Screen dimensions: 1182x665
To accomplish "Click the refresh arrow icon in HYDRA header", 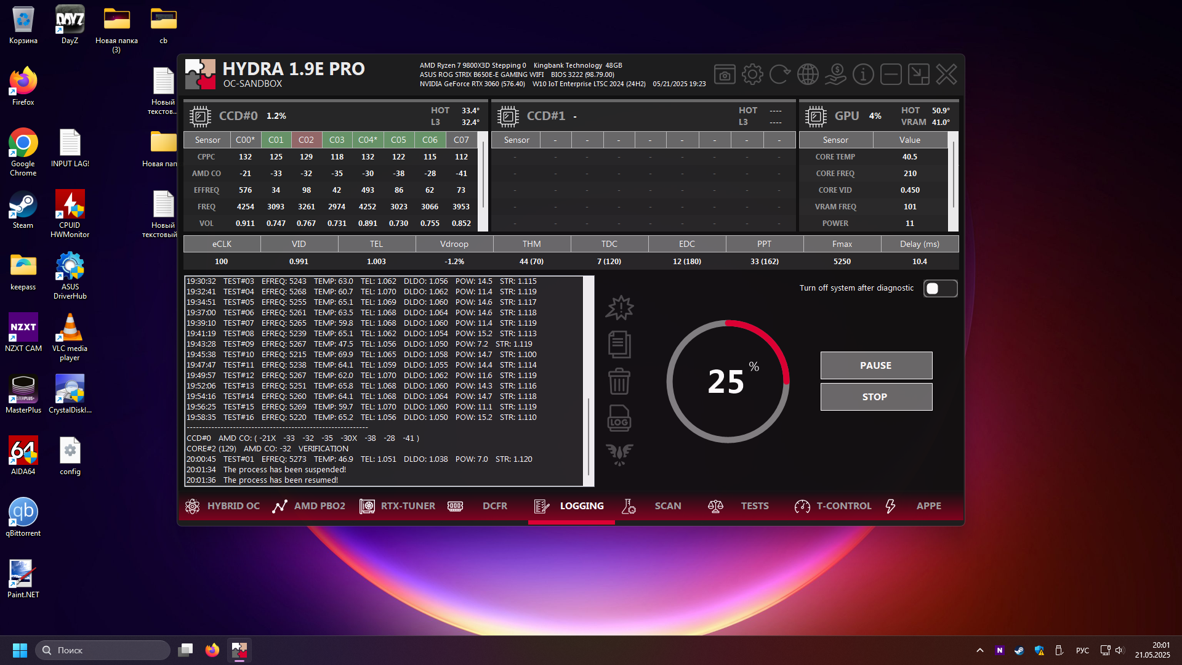I will [780, 75].
